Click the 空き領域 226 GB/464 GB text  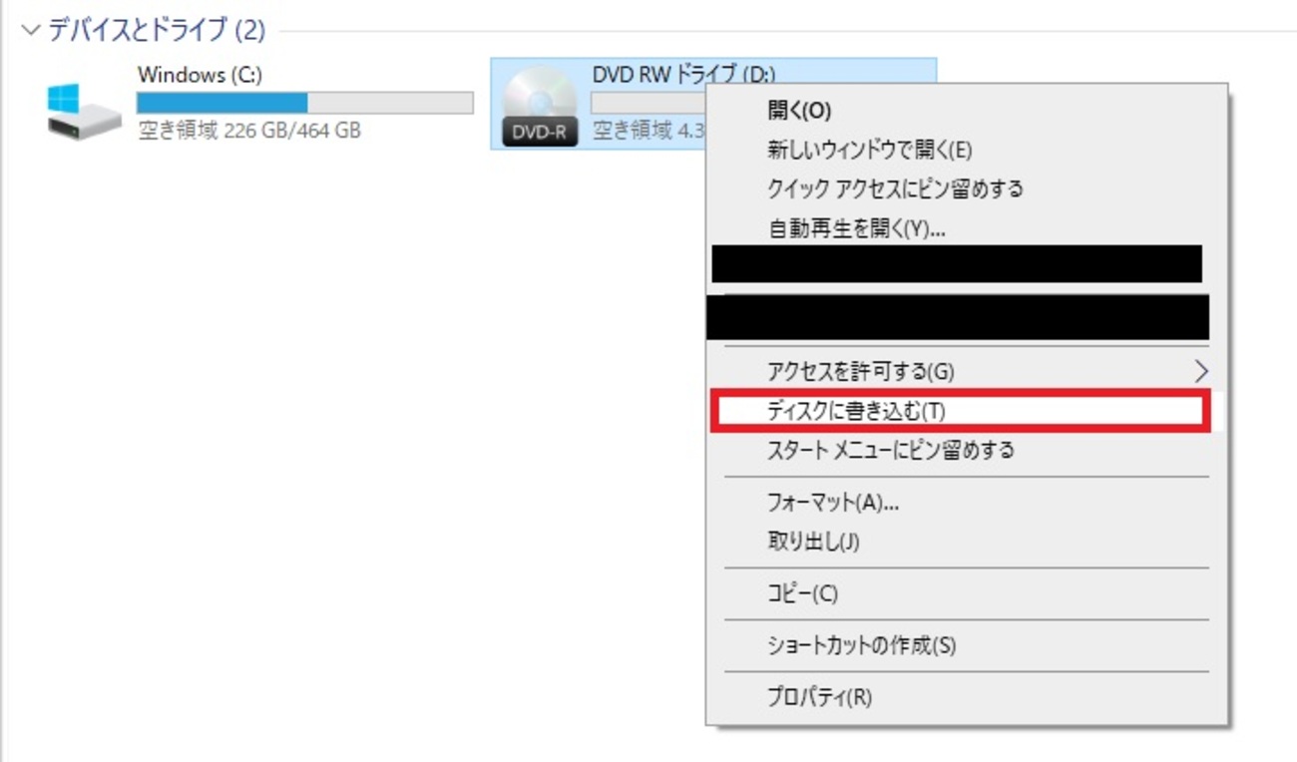[248, 131]
